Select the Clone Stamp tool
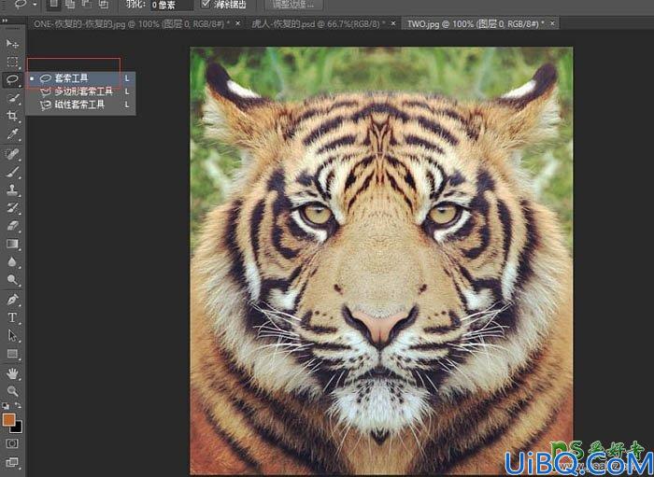The height and width of the screenshot is (477, 654). click(x=12, y=190)
